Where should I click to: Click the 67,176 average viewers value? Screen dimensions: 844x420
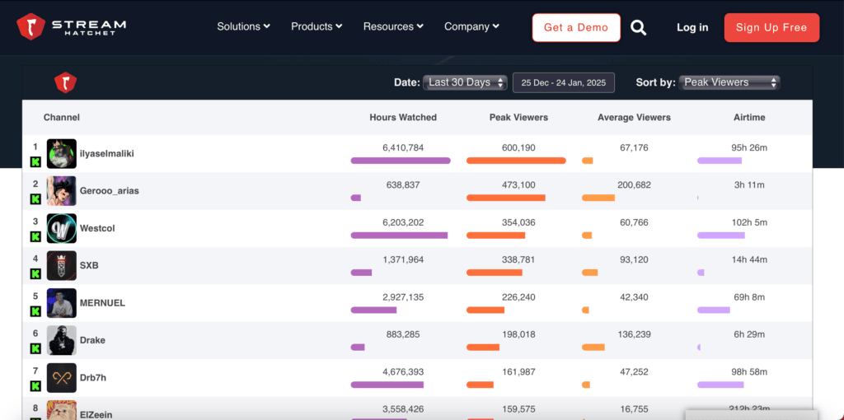coord(634,147)
